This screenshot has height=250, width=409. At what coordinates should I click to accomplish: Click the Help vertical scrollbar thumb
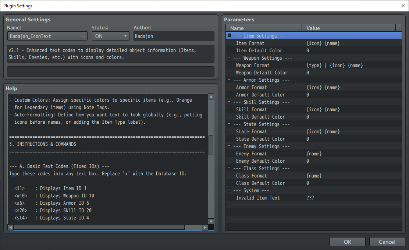coord(211,145)
